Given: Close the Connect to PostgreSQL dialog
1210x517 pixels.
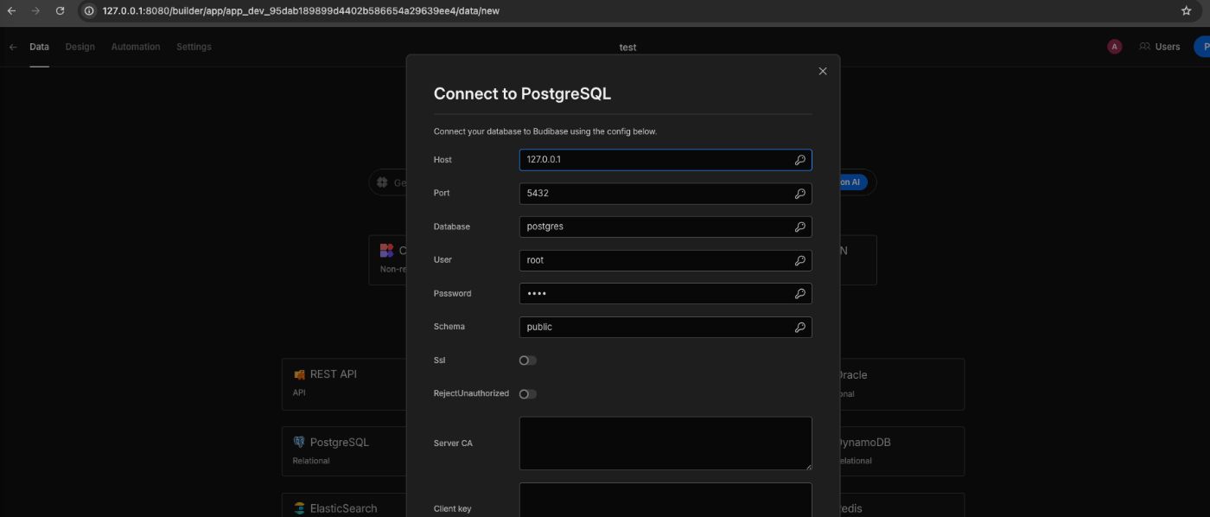Looking at the screenshot, I should 823,71.
